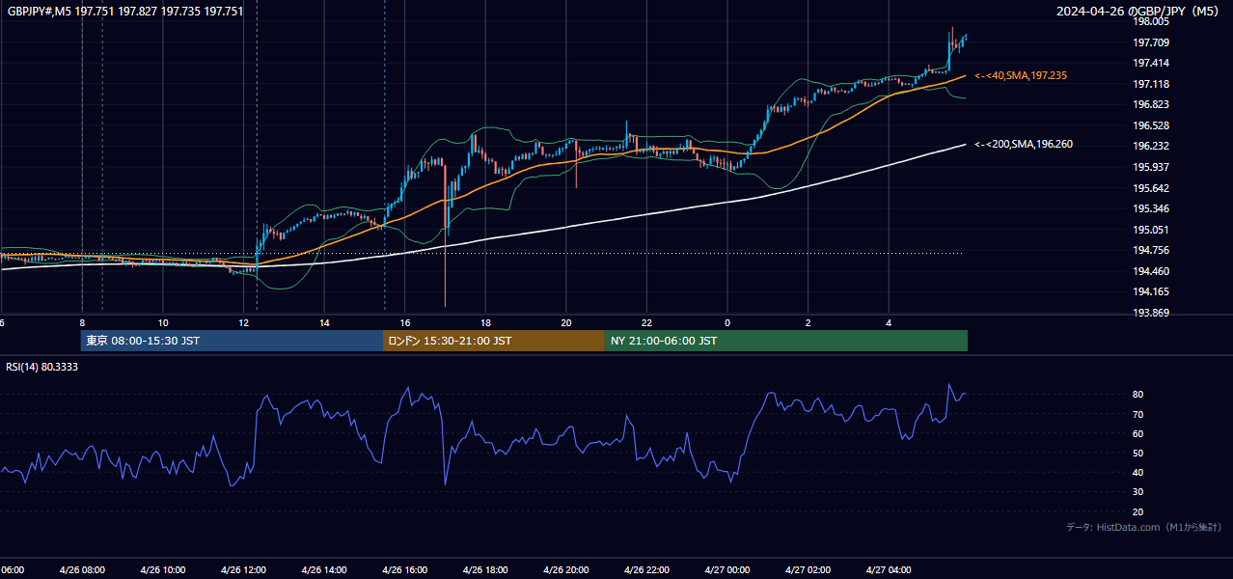This screenshot has height=579, width=1233.
Task: Click the date label 4/26 10:00
Action: click(163, 570)
